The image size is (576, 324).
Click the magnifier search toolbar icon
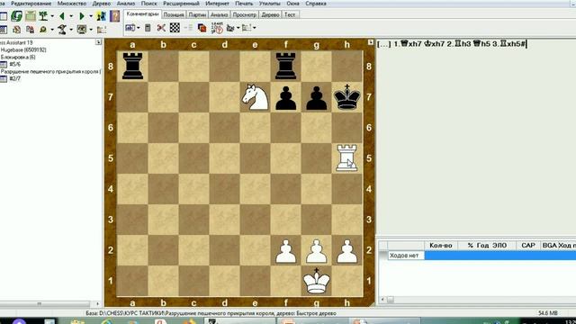point(43,30)
